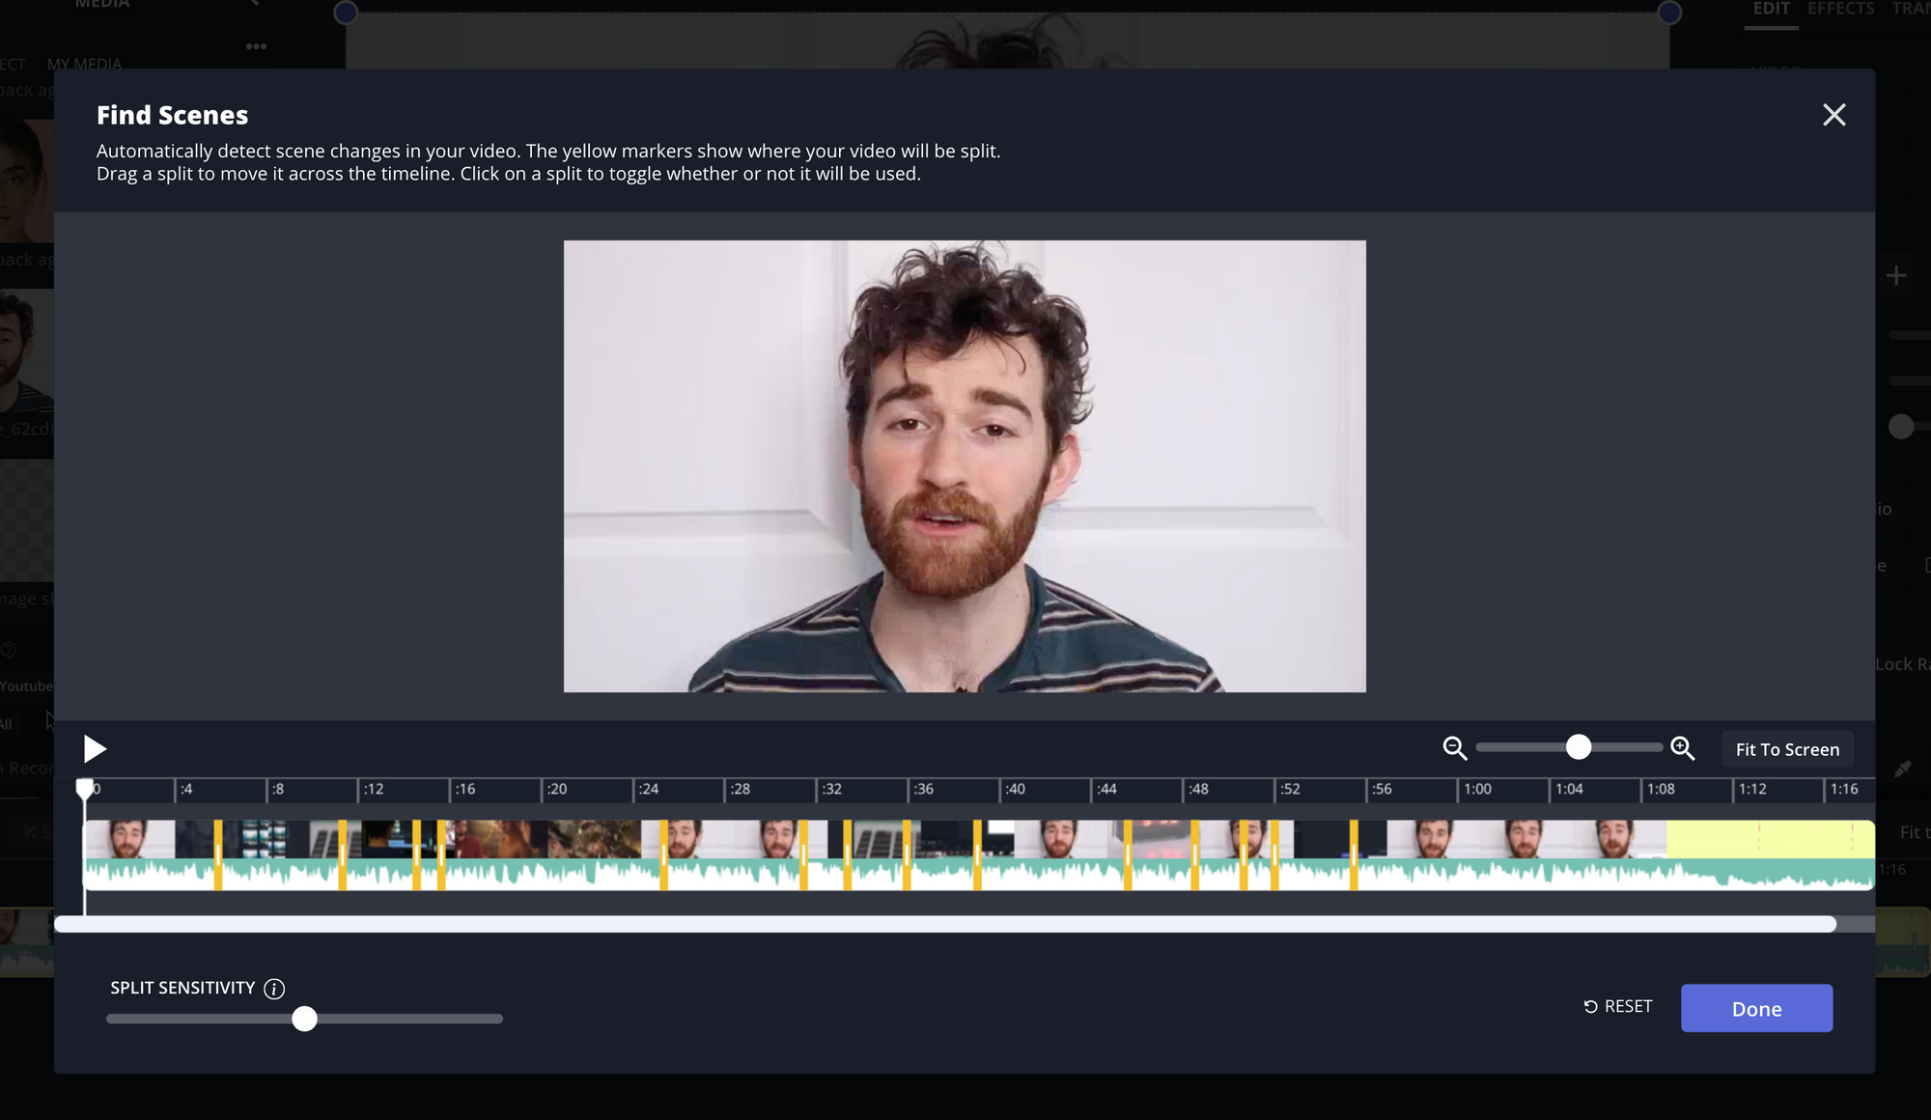Click Fit To Screen button

pyautogui.click(x=1787, y=749)
